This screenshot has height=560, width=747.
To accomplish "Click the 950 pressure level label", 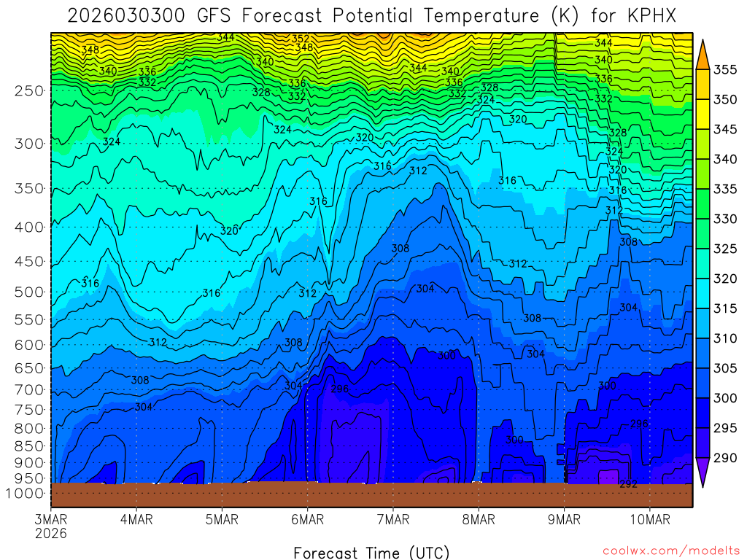I will (29, 478).
